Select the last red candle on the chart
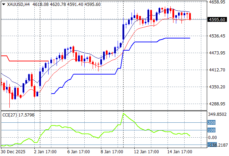This screenshot has width=229, height=156. pyautogui.click(x=190, y=16)
